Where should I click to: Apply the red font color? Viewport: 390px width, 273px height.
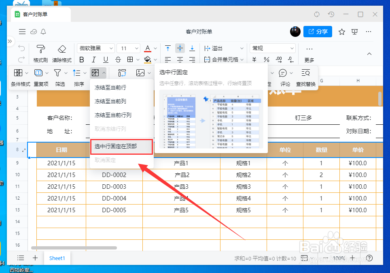coord(148,48)
